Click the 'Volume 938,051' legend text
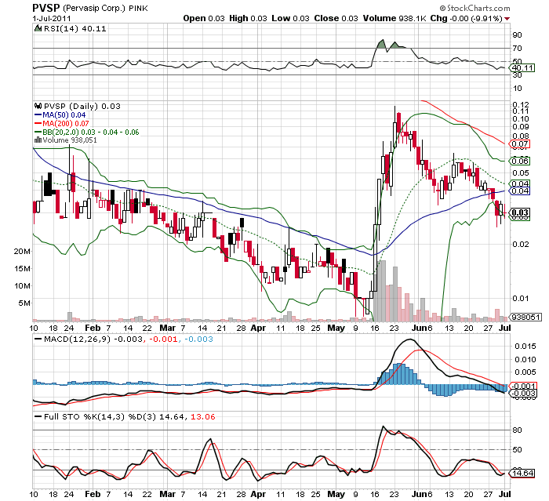The image size is (549, 501). 70,140
